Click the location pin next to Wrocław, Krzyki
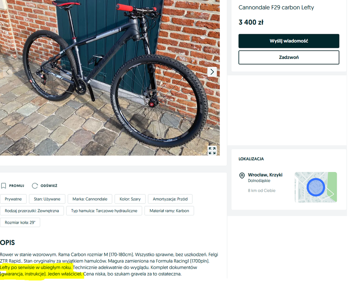The width and height of the screenshot is (349, 281). click(242, 175)
